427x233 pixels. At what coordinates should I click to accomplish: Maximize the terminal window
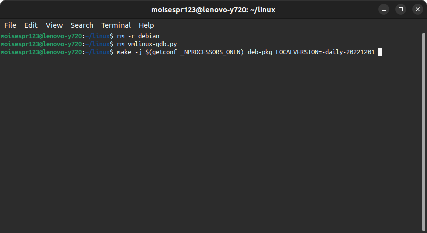(x=401, y=9)
